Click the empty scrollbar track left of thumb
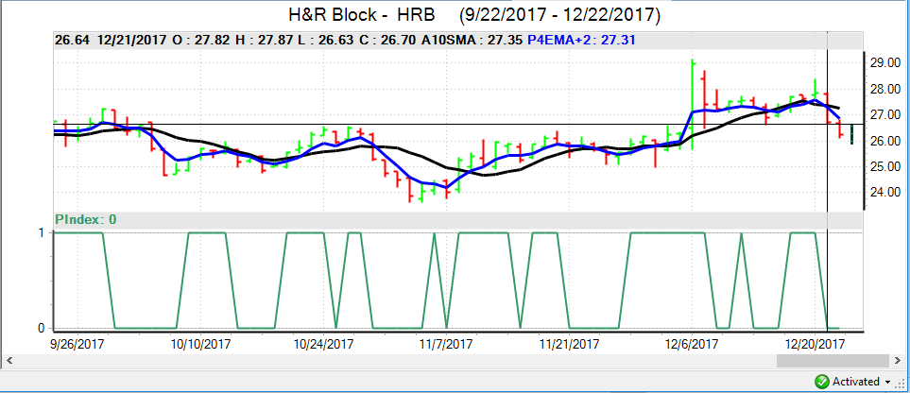 pyautogui.click(x=378, y=360)
